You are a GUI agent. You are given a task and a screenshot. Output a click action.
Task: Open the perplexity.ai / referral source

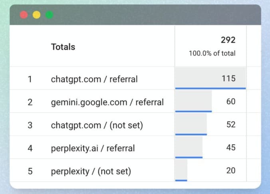93,148
